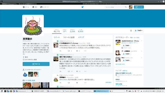Change trends settings link
165x93 pixels.
pyautogui.click(x=125, y=71)
